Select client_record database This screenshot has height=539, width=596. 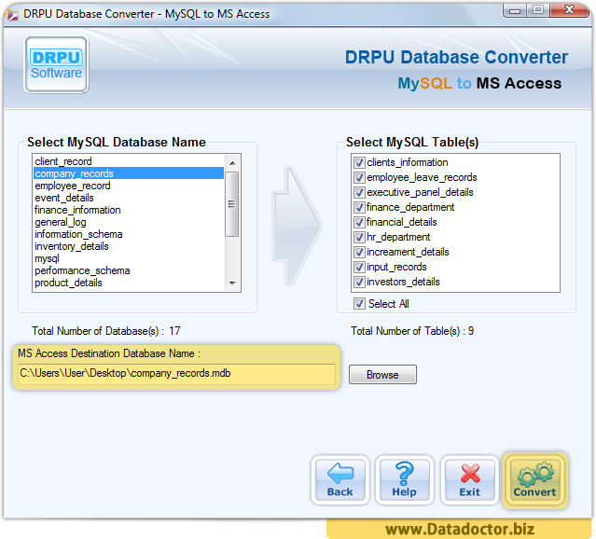tap(129, 161)
